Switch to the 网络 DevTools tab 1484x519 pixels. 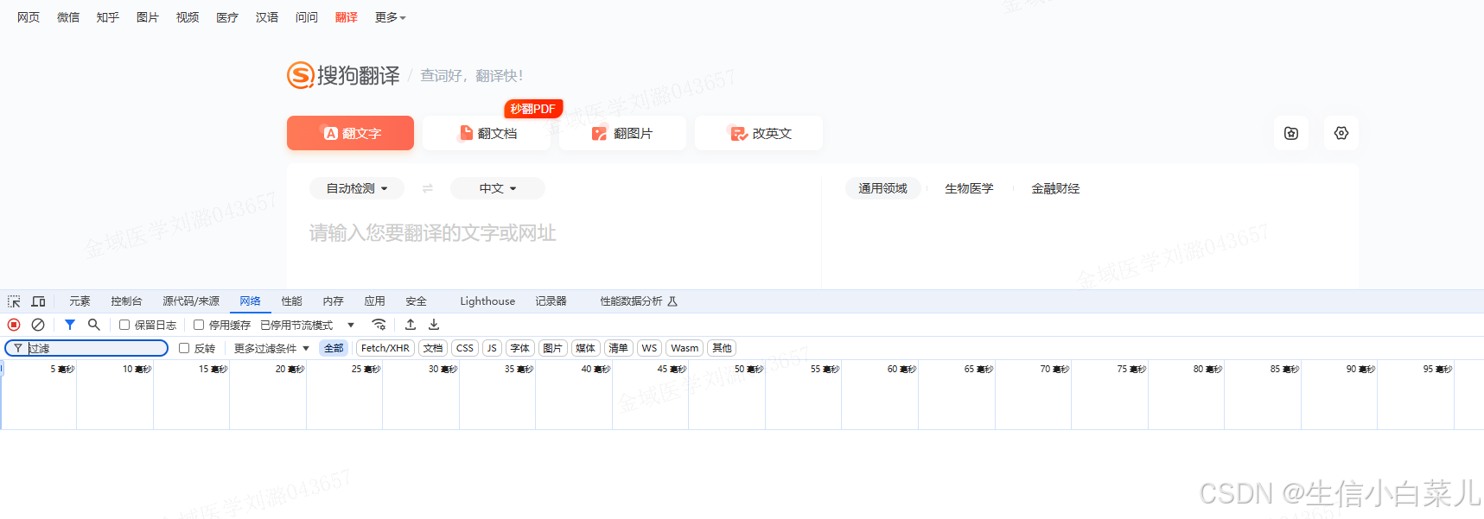(x=250, y=301)
